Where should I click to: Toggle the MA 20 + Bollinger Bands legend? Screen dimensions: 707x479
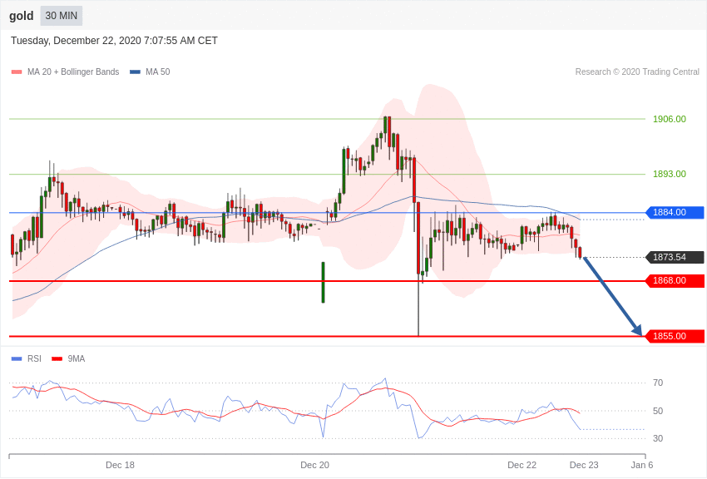tap(66, 72)
